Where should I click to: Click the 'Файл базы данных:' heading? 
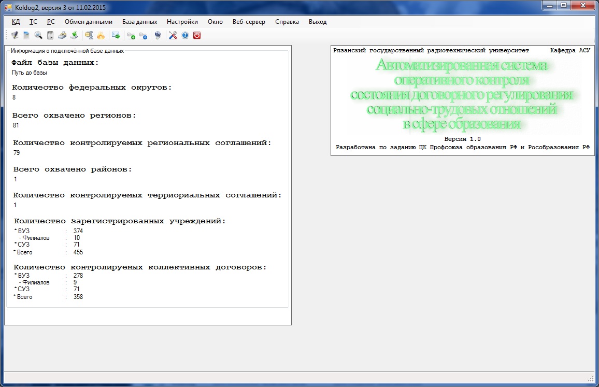click(x=55, y=63)
